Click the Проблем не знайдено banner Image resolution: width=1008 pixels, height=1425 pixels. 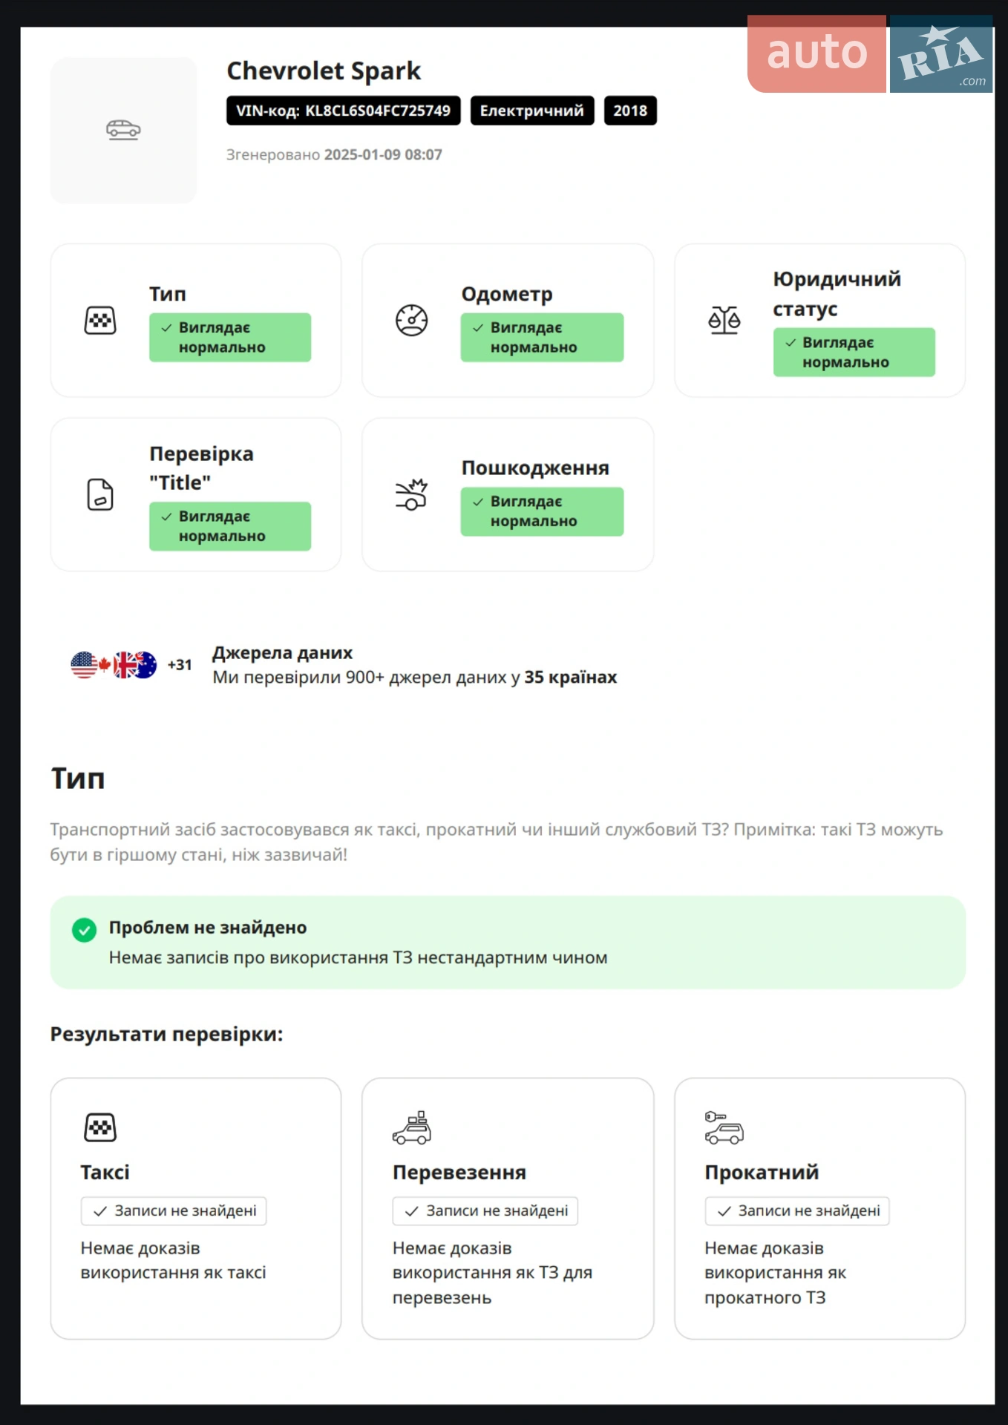508,943
